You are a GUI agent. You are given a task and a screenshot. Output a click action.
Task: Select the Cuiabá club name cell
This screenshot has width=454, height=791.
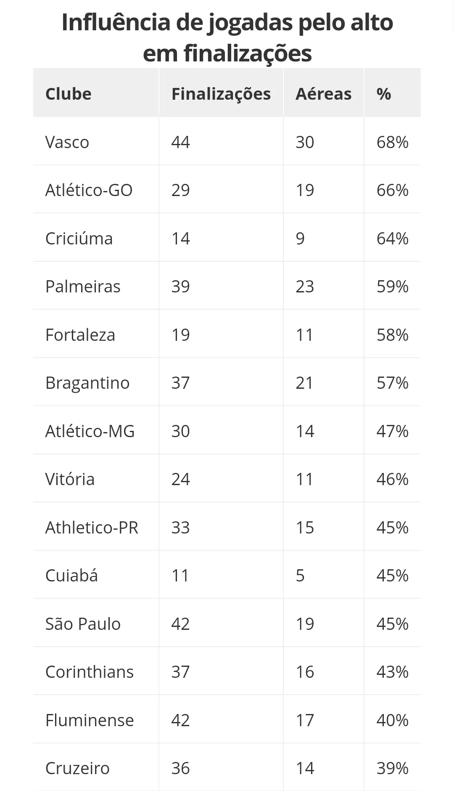click(96, 575)
